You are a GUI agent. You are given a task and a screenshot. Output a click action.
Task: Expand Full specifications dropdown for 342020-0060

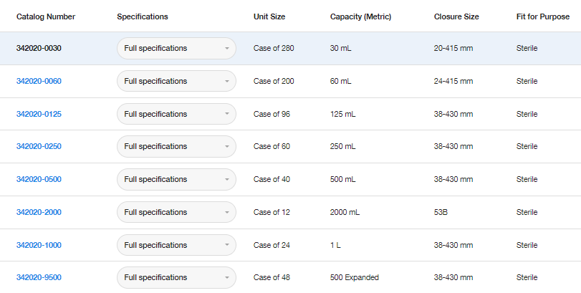(x=176, y=81)
